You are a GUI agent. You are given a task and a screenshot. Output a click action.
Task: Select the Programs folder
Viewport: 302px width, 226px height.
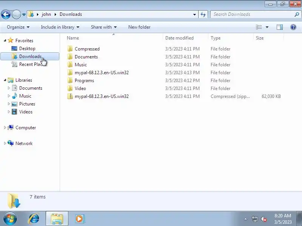[x=84, y=80]
